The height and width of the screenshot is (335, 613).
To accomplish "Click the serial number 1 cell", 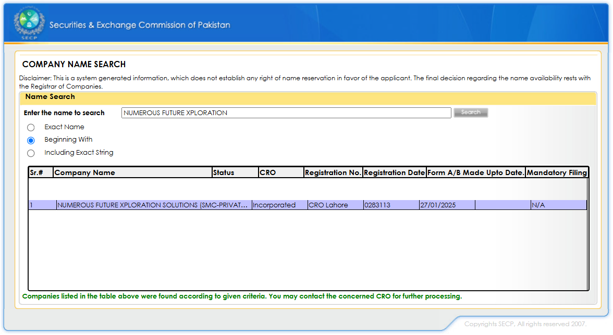I will (43, 205).
